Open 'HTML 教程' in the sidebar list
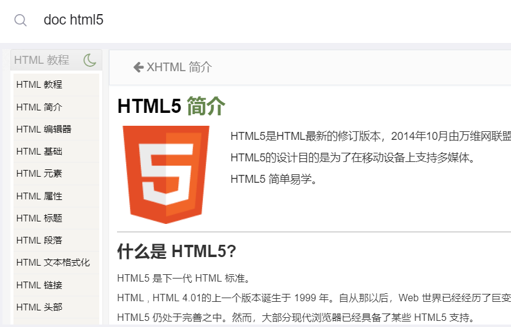Image resolution: width=511 pixels, height=327 pixels. [56, 85]
